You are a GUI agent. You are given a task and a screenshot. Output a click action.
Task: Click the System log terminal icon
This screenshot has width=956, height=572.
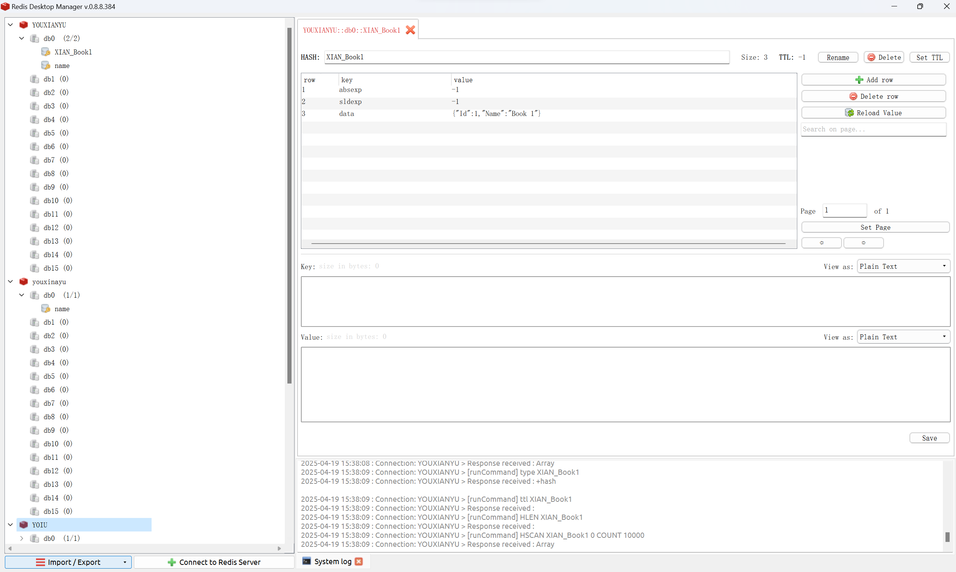click(x=306, y=561)
